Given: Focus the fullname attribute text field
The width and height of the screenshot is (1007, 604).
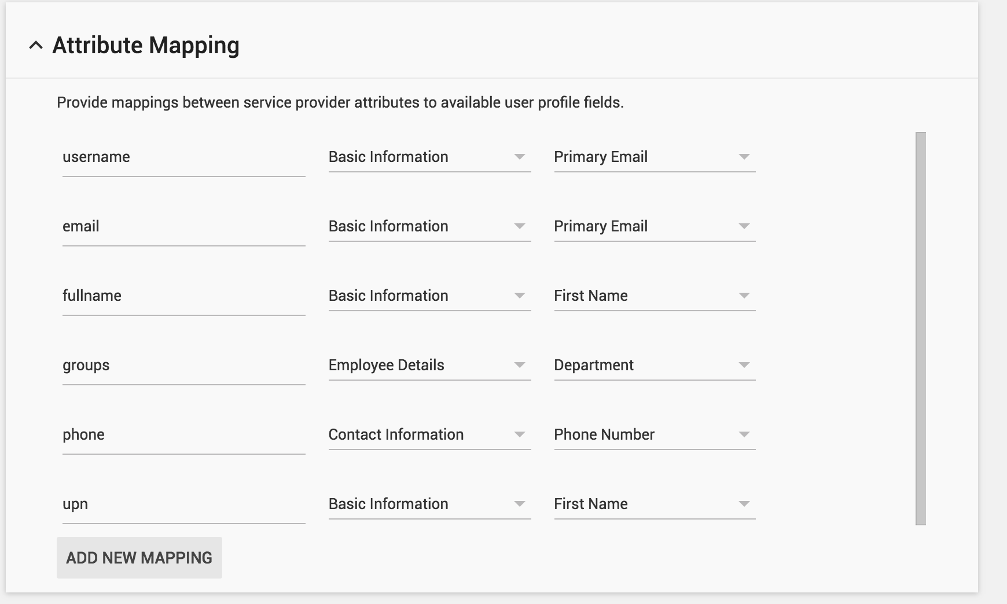Looking at the screenshot, I should (183, 296).
